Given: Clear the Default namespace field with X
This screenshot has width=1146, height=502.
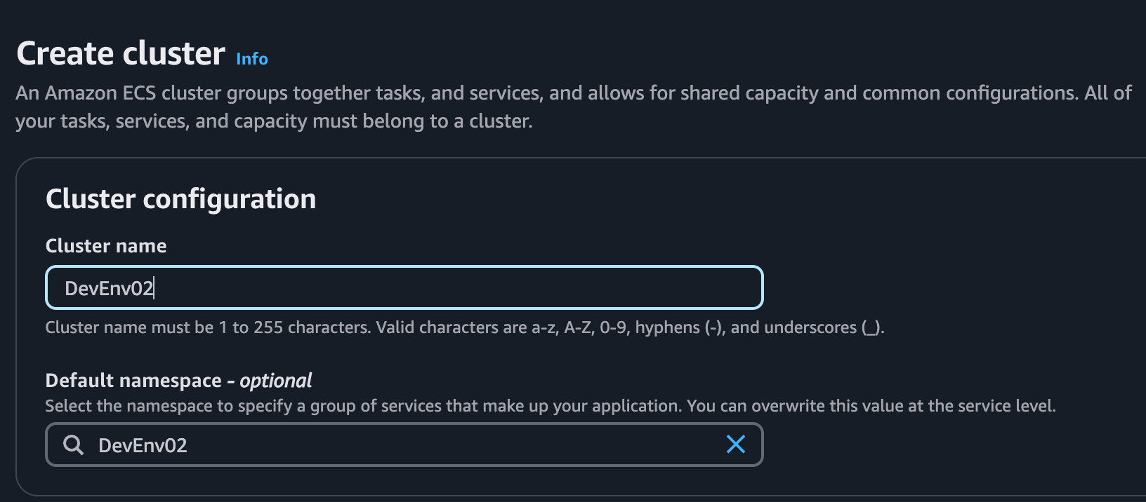Looking at the screenshot, I should [x=735, y=445].
